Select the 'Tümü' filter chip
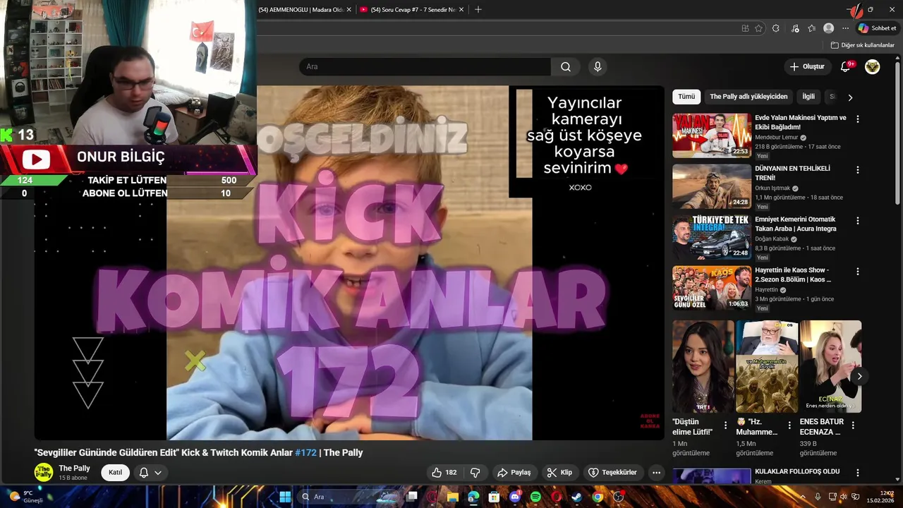The height and width of the screenshot is (508, 903). pyautogui.click(x=686, y=97)
